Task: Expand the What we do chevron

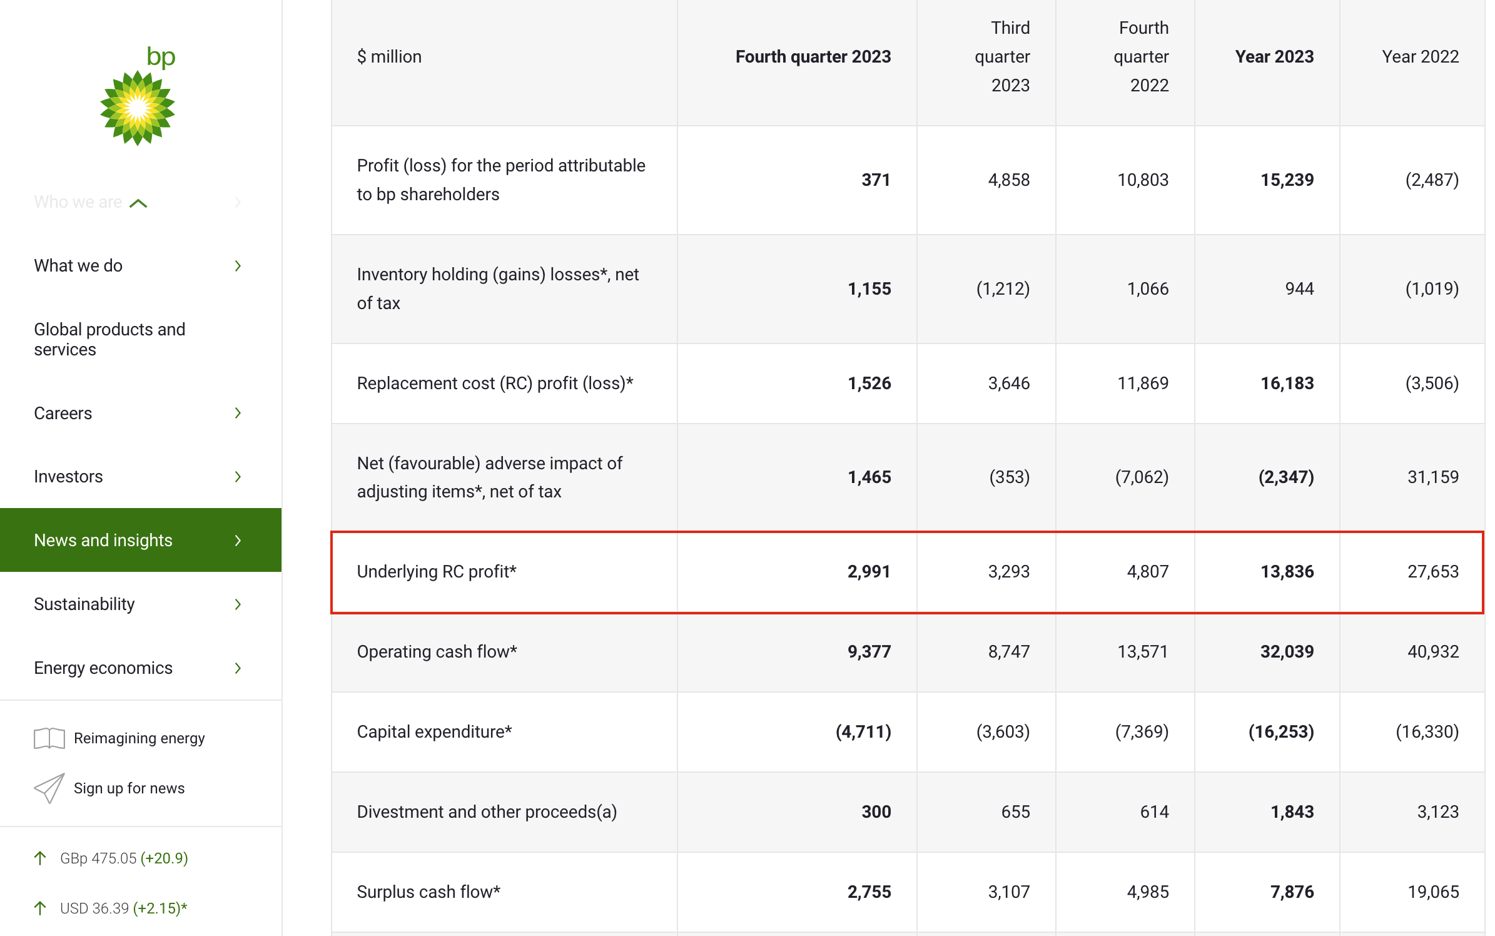Action: point(238,266)
